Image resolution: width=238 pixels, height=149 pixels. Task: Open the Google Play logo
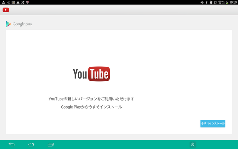tap(19, 24)
